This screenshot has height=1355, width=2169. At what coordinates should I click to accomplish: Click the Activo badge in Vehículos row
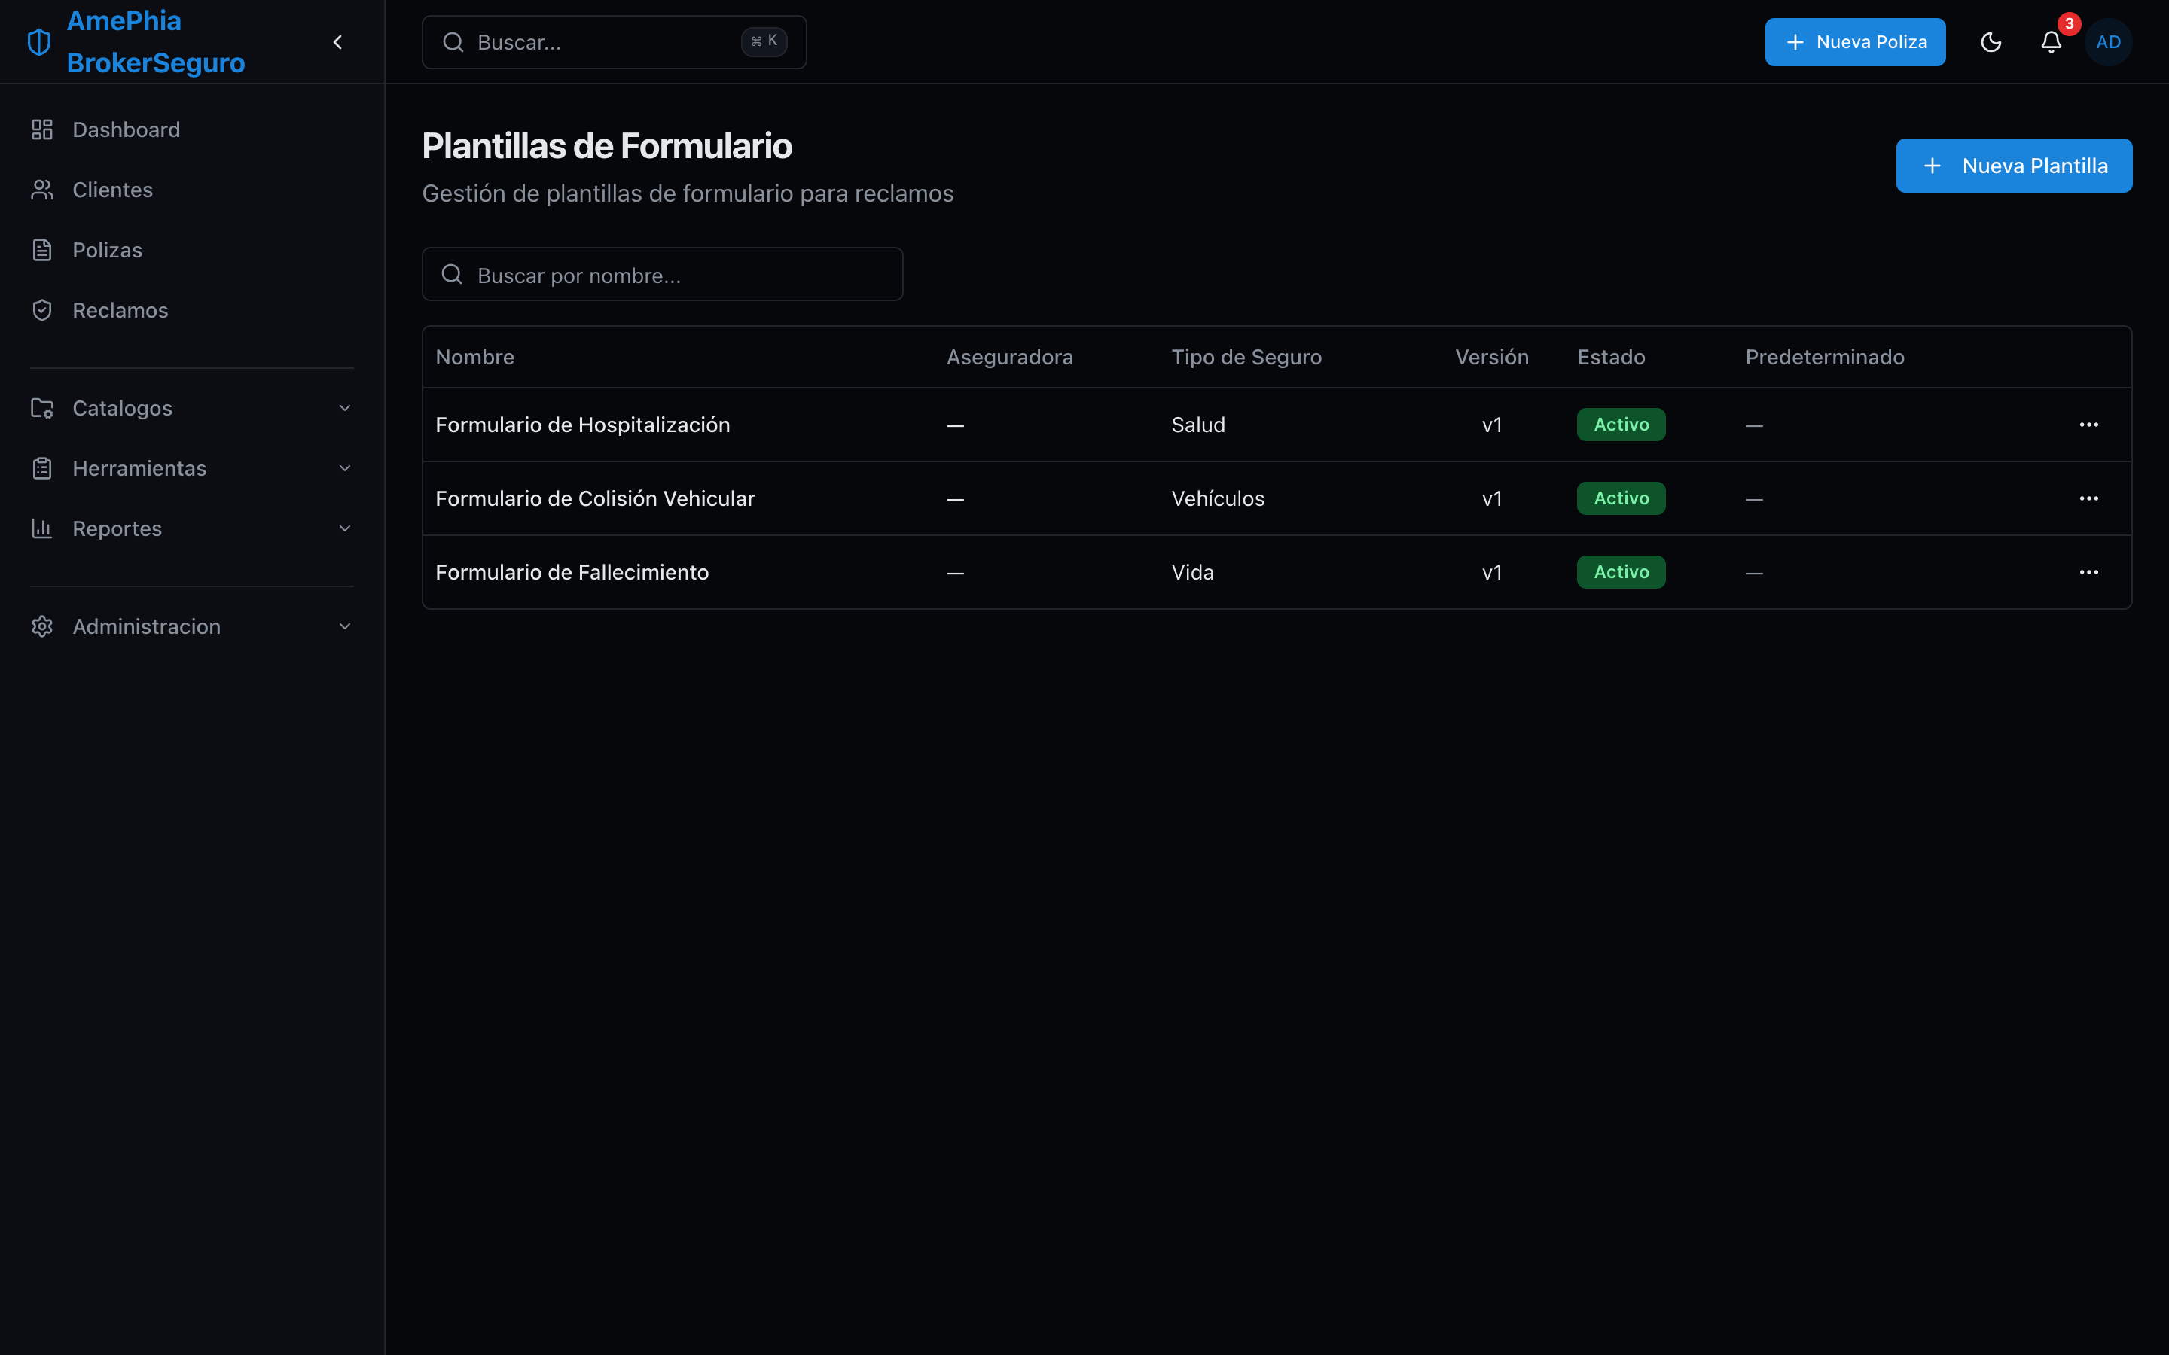(1621, 498)
